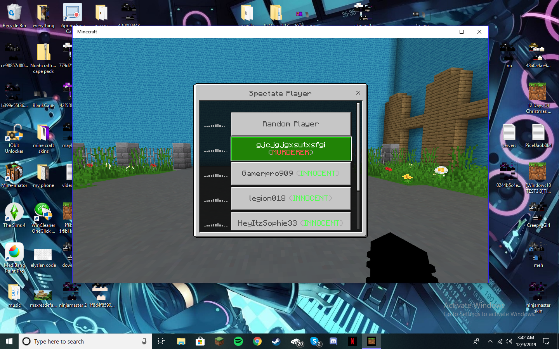Open File Explorer from the taskbar

(181, 341)
